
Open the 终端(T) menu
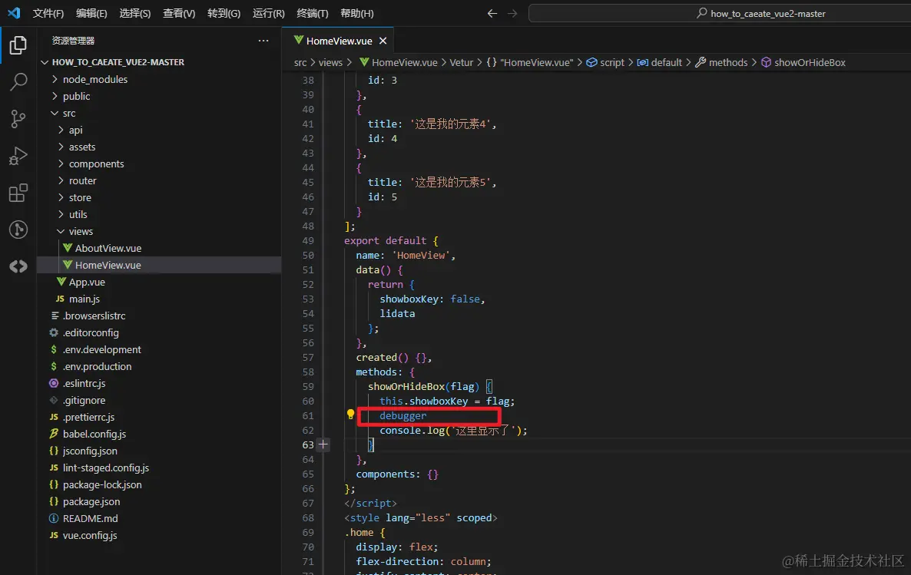[313, 13]
